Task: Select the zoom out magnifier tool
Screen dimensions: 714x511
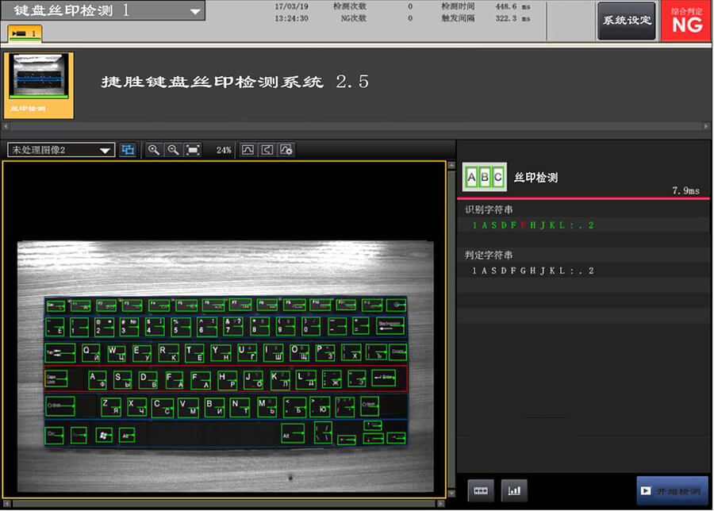Action: coord(174,149)
